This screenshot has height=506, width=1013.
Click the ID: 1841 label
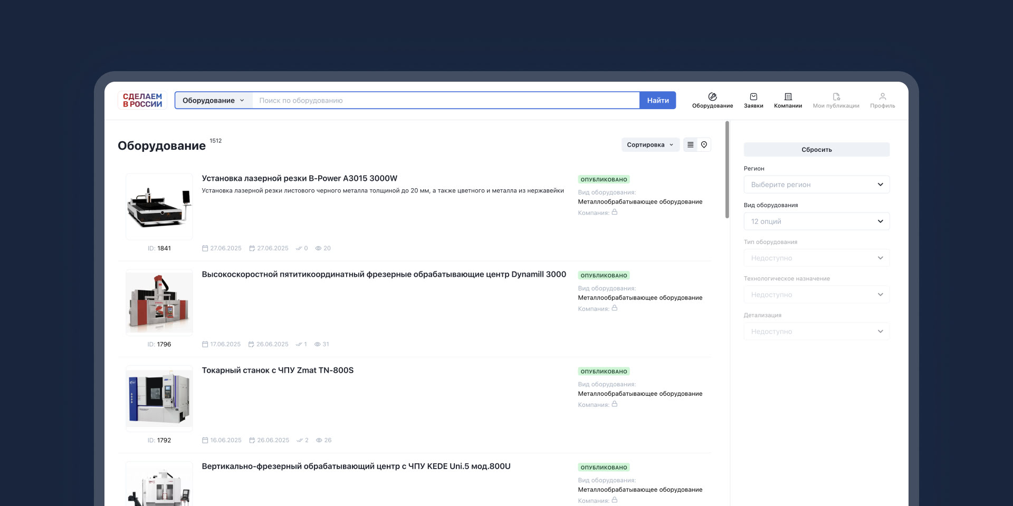(159, 248)
